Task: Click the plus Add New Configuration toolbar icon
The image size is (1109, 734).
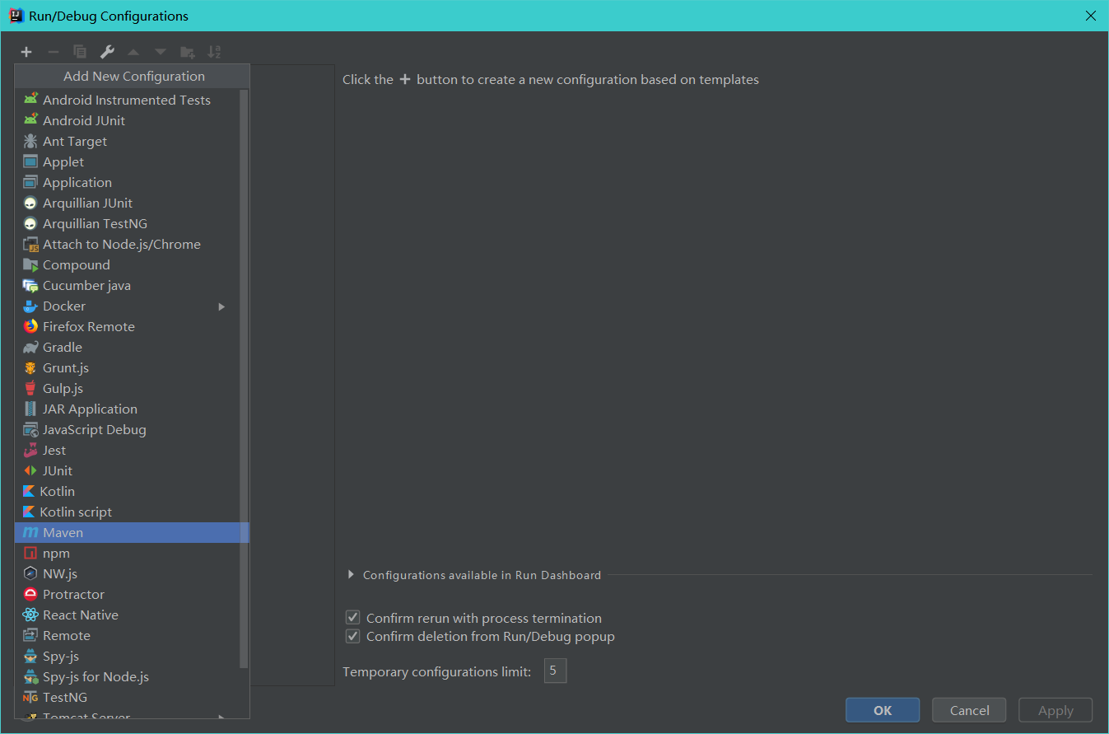Action: [x=26, y=52]
